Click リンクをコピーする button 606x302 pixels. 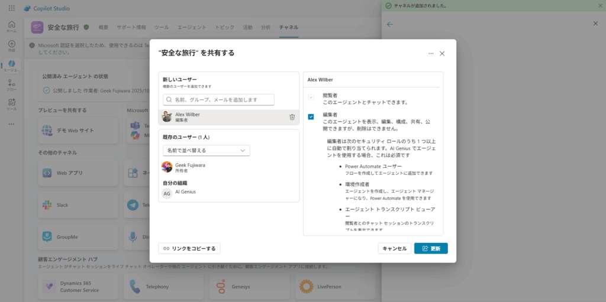[189, 248]
